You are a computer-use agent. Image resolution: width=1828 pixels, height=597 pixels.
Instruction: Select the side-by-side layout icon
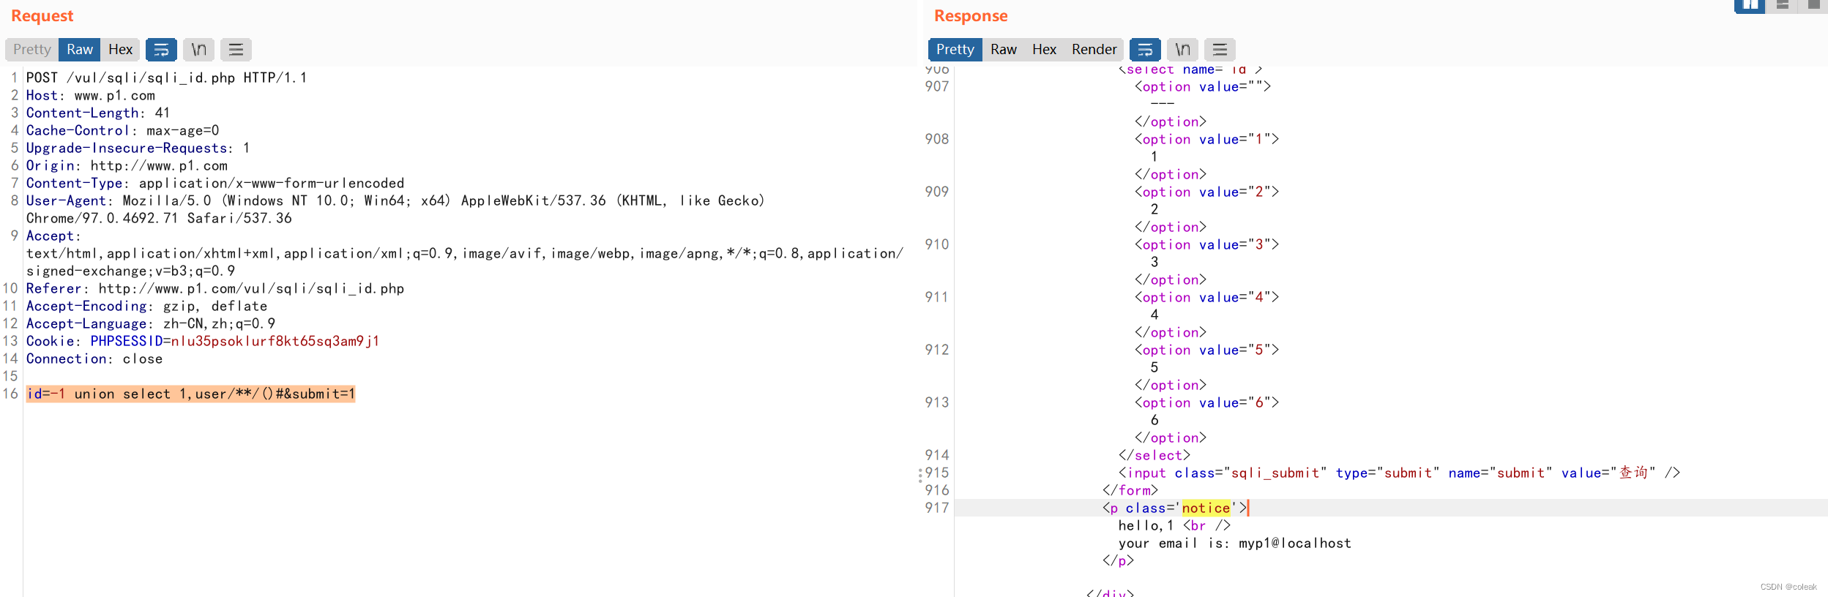click(1750, 6)
